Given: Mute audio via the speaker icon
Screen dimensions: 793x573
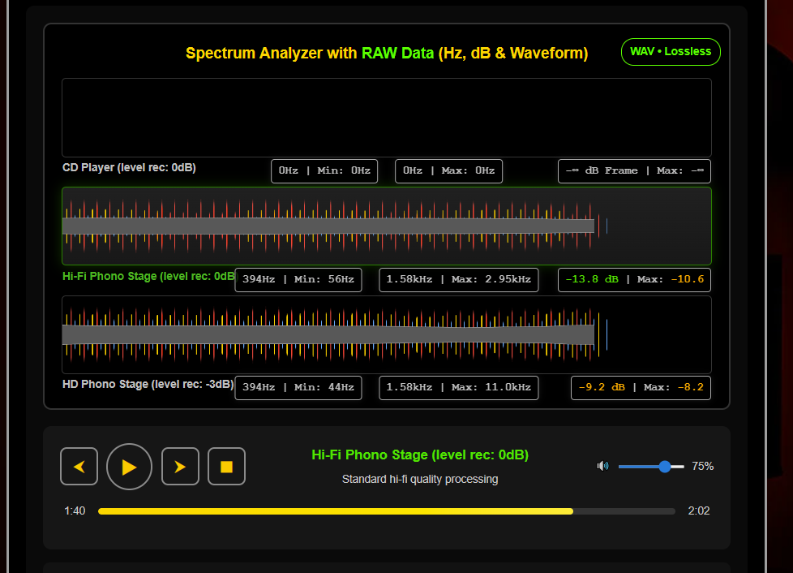Looking at the screenshot, I should 602,466.
